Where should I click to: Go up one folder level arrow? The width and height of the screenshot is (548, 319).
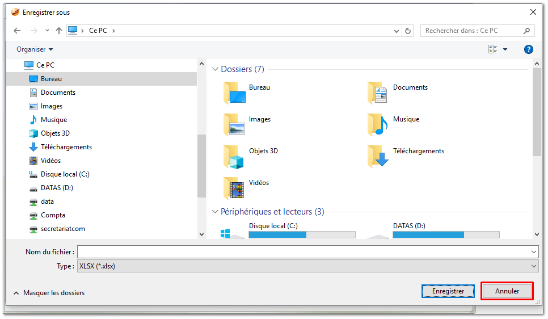pyautogui.click(x=59, y=31)
